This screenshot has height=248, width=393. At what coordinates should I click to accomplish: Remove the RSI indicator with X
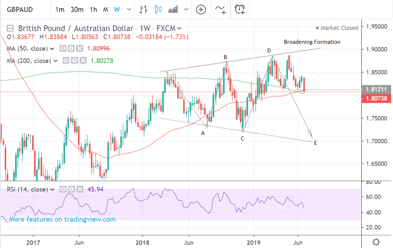[x=80, y=189]
